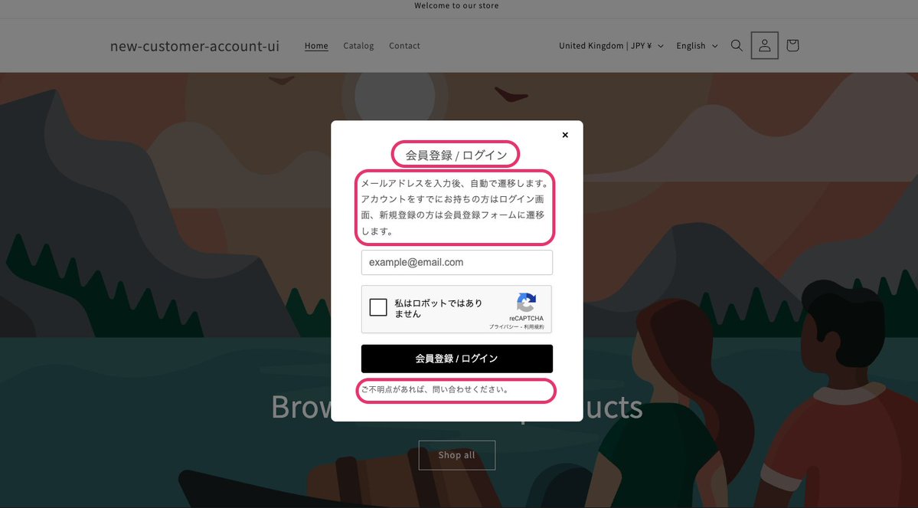This screenshot has width=918, height=508.
Task: Close the login modal with the X icon
Action: click(x=565, y=134)
